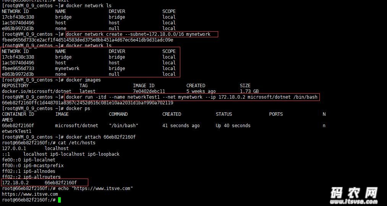Select network ID 'fbee9656d733' in the table
387x206 pixels.
18,69
